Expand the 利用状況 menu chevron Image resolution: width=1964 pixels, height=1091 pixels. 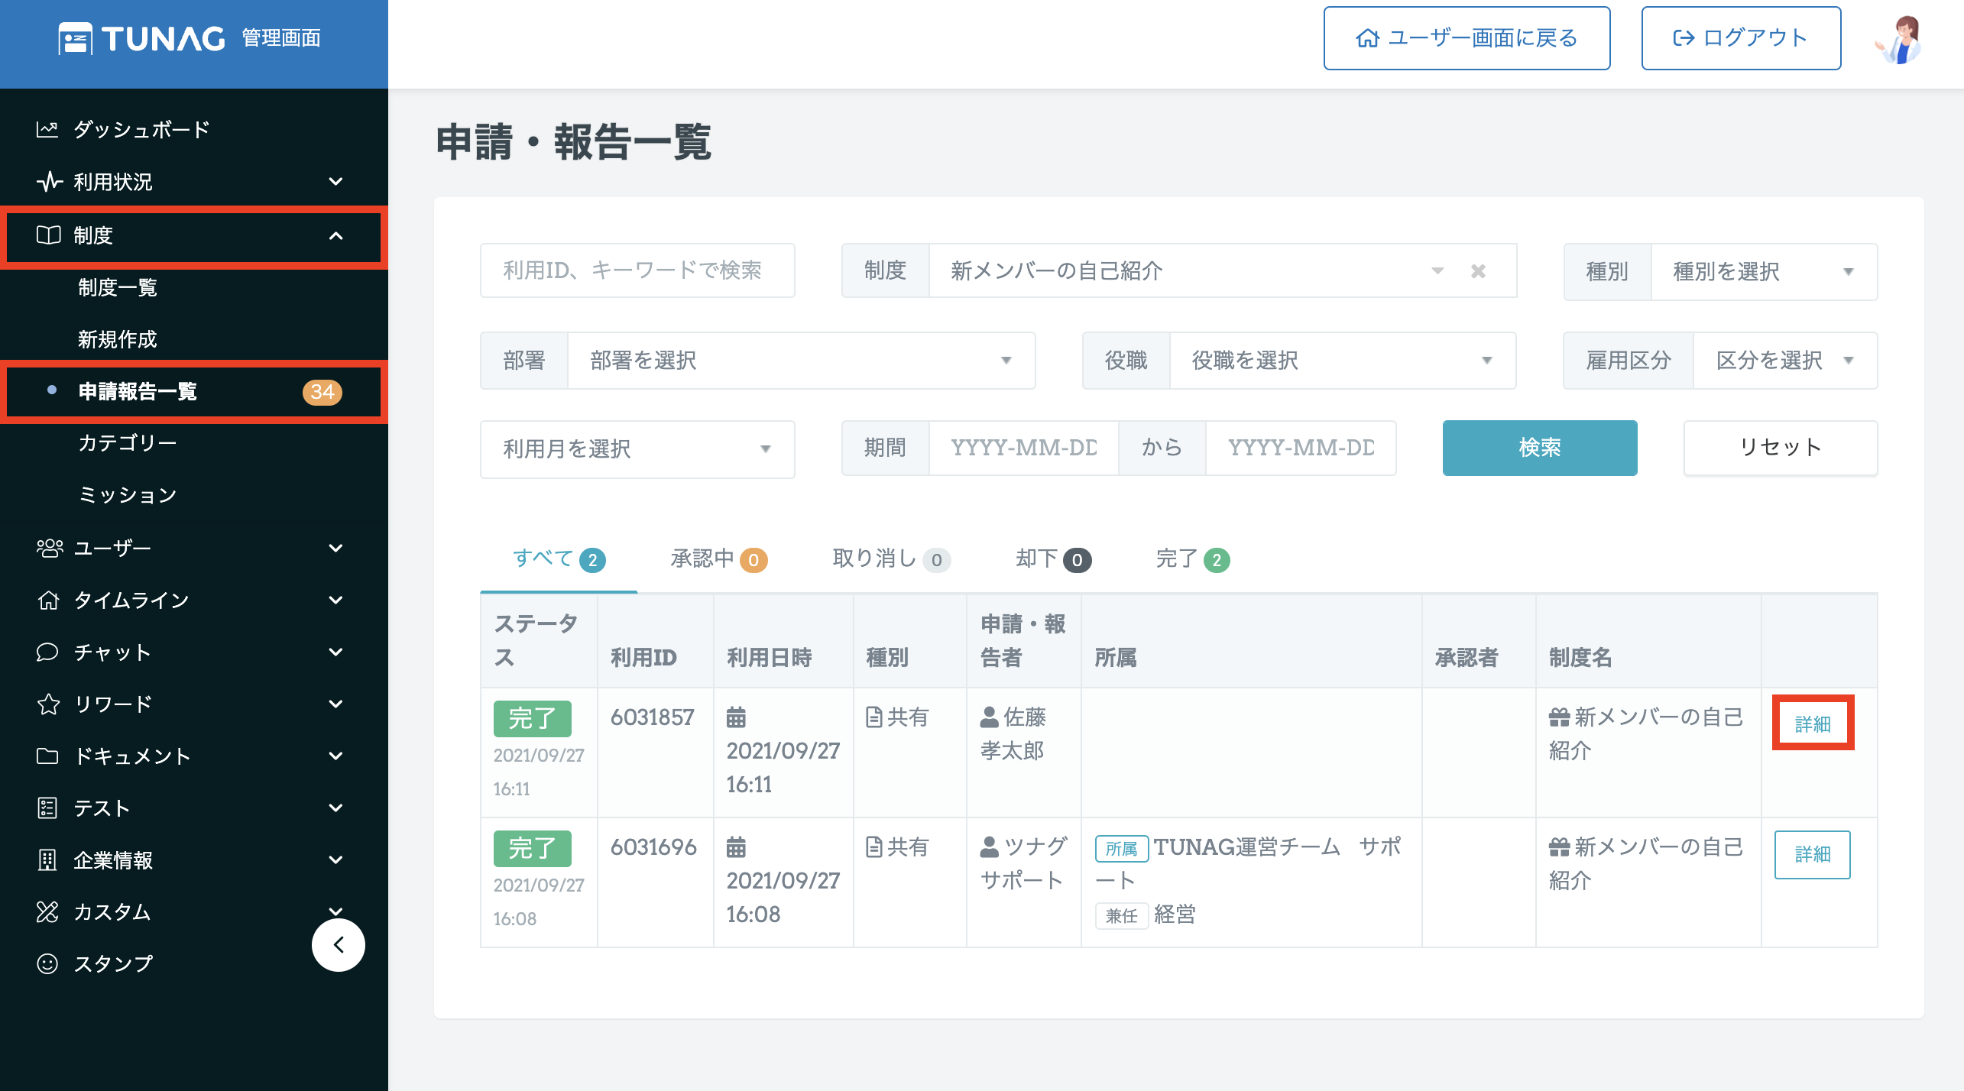click(x=335, y=181)
